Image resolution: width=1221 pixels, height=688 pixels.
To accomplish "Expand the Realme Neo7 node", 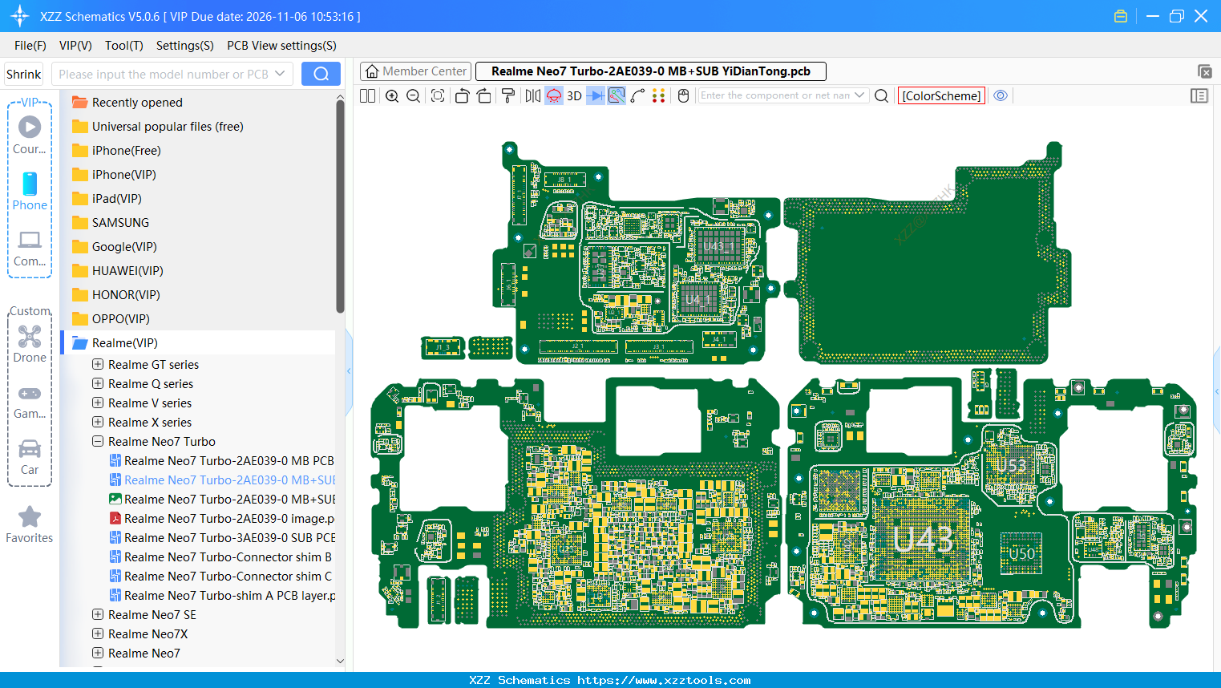I will click(x=98, y=653).
